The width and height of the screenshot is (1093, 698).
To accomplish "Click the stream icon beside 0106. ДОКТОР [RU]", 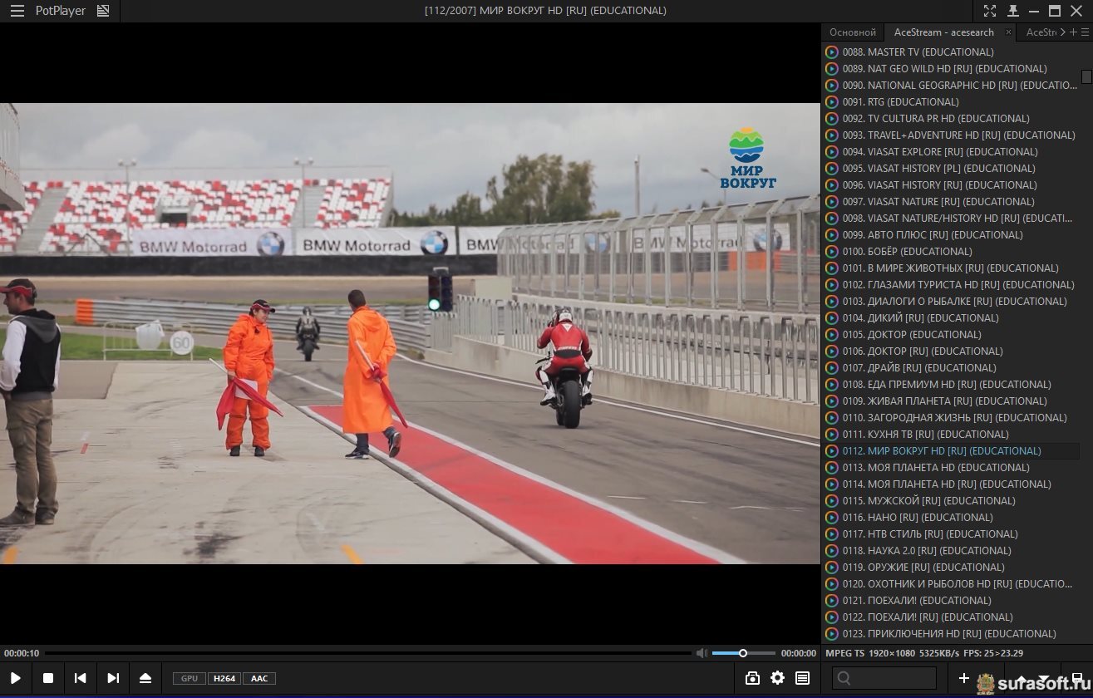I will coord(832,351).
